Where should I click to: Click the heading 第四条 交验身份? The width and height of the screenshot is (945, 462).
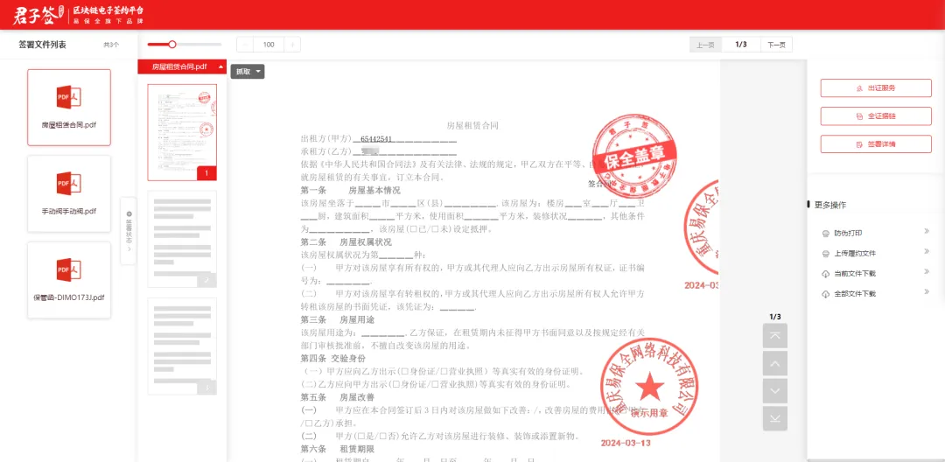pos(333,358)
